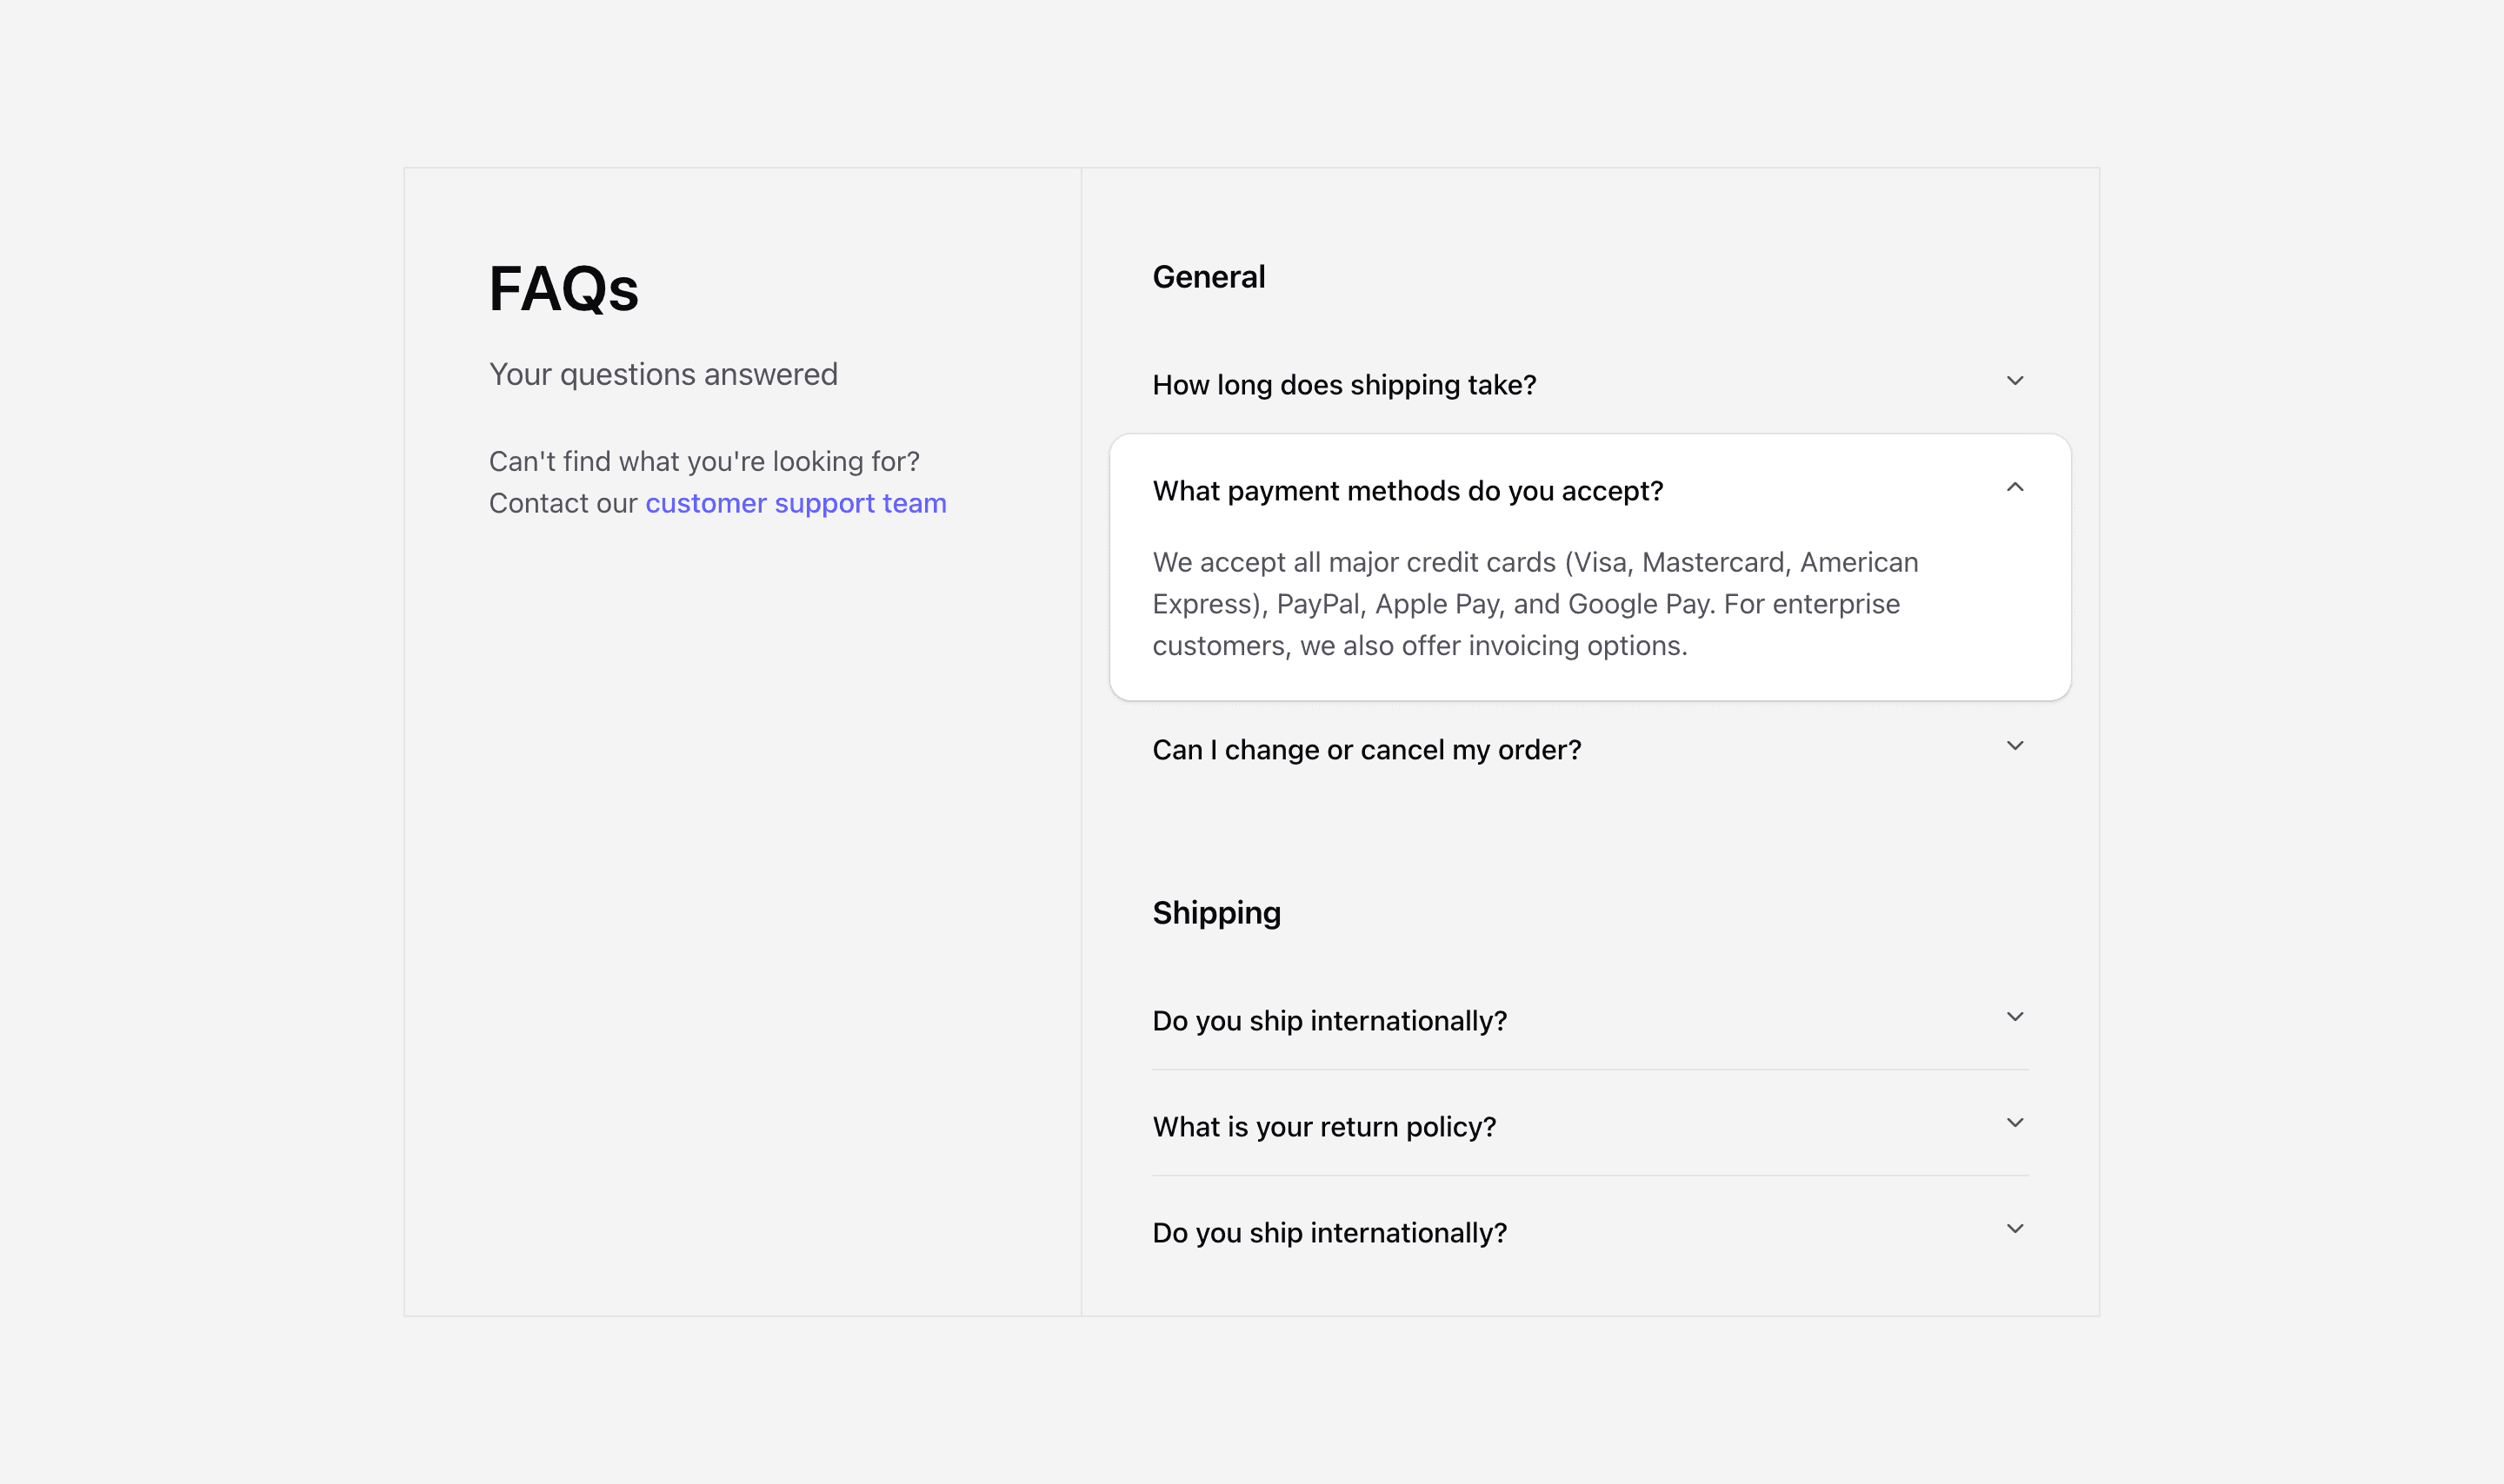Collapse the 'What payment methods do you accept?' answer
Viewport: 2504px width, 1484px height.
(x=2015, y=489)
